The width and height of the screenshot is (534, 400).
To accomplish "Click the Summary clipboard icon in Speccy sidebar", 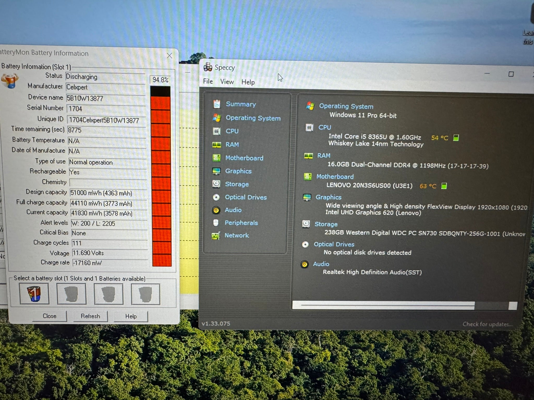I will coord(217,104).
